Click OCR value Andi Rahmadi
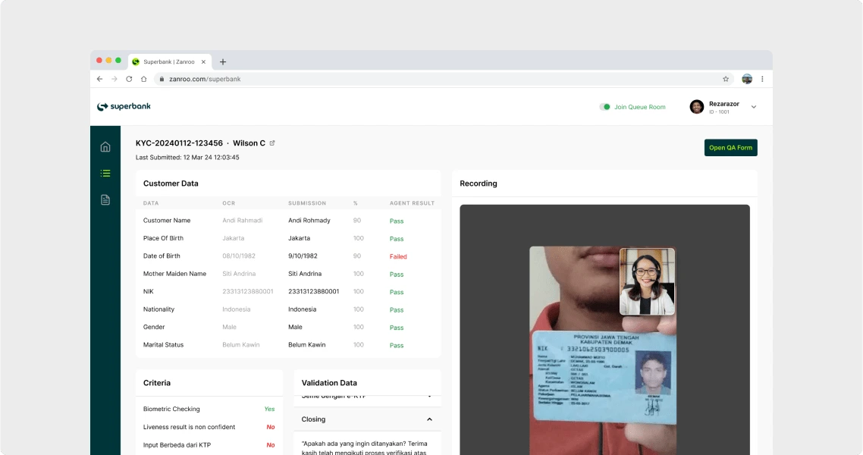 pyautogui.click(x=242, y=220)
